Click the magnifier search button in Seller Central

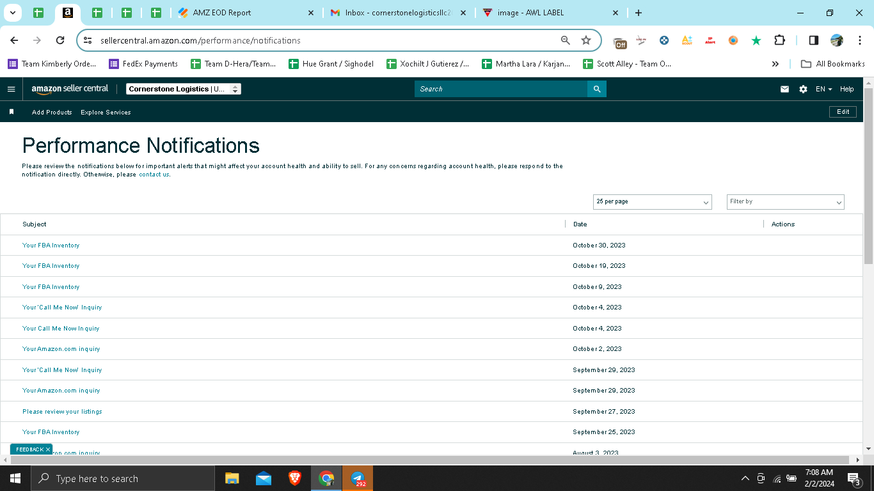tap(597, 89)
